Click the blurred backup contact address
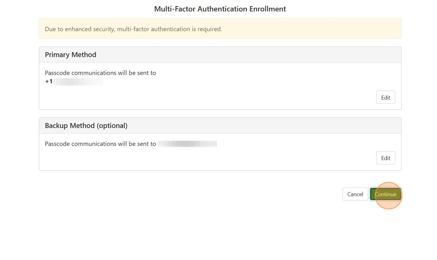This screenshot has height=260, width=437. pyautogui.click(x=187, y=144)
